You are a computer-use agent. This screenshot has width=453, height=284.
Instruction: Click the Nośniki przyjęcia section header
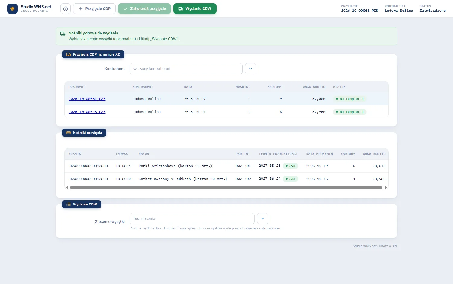[84, 133]
